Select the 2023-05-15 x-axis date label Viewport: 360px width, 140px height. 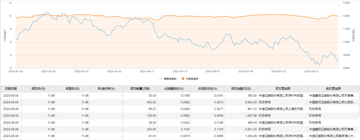[x=180, y=71]
